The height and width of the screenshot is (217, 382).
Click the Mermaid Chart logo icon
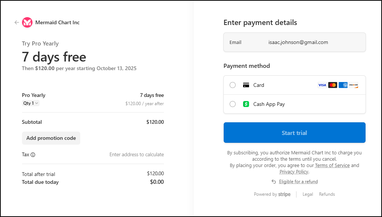click(27, 22)
